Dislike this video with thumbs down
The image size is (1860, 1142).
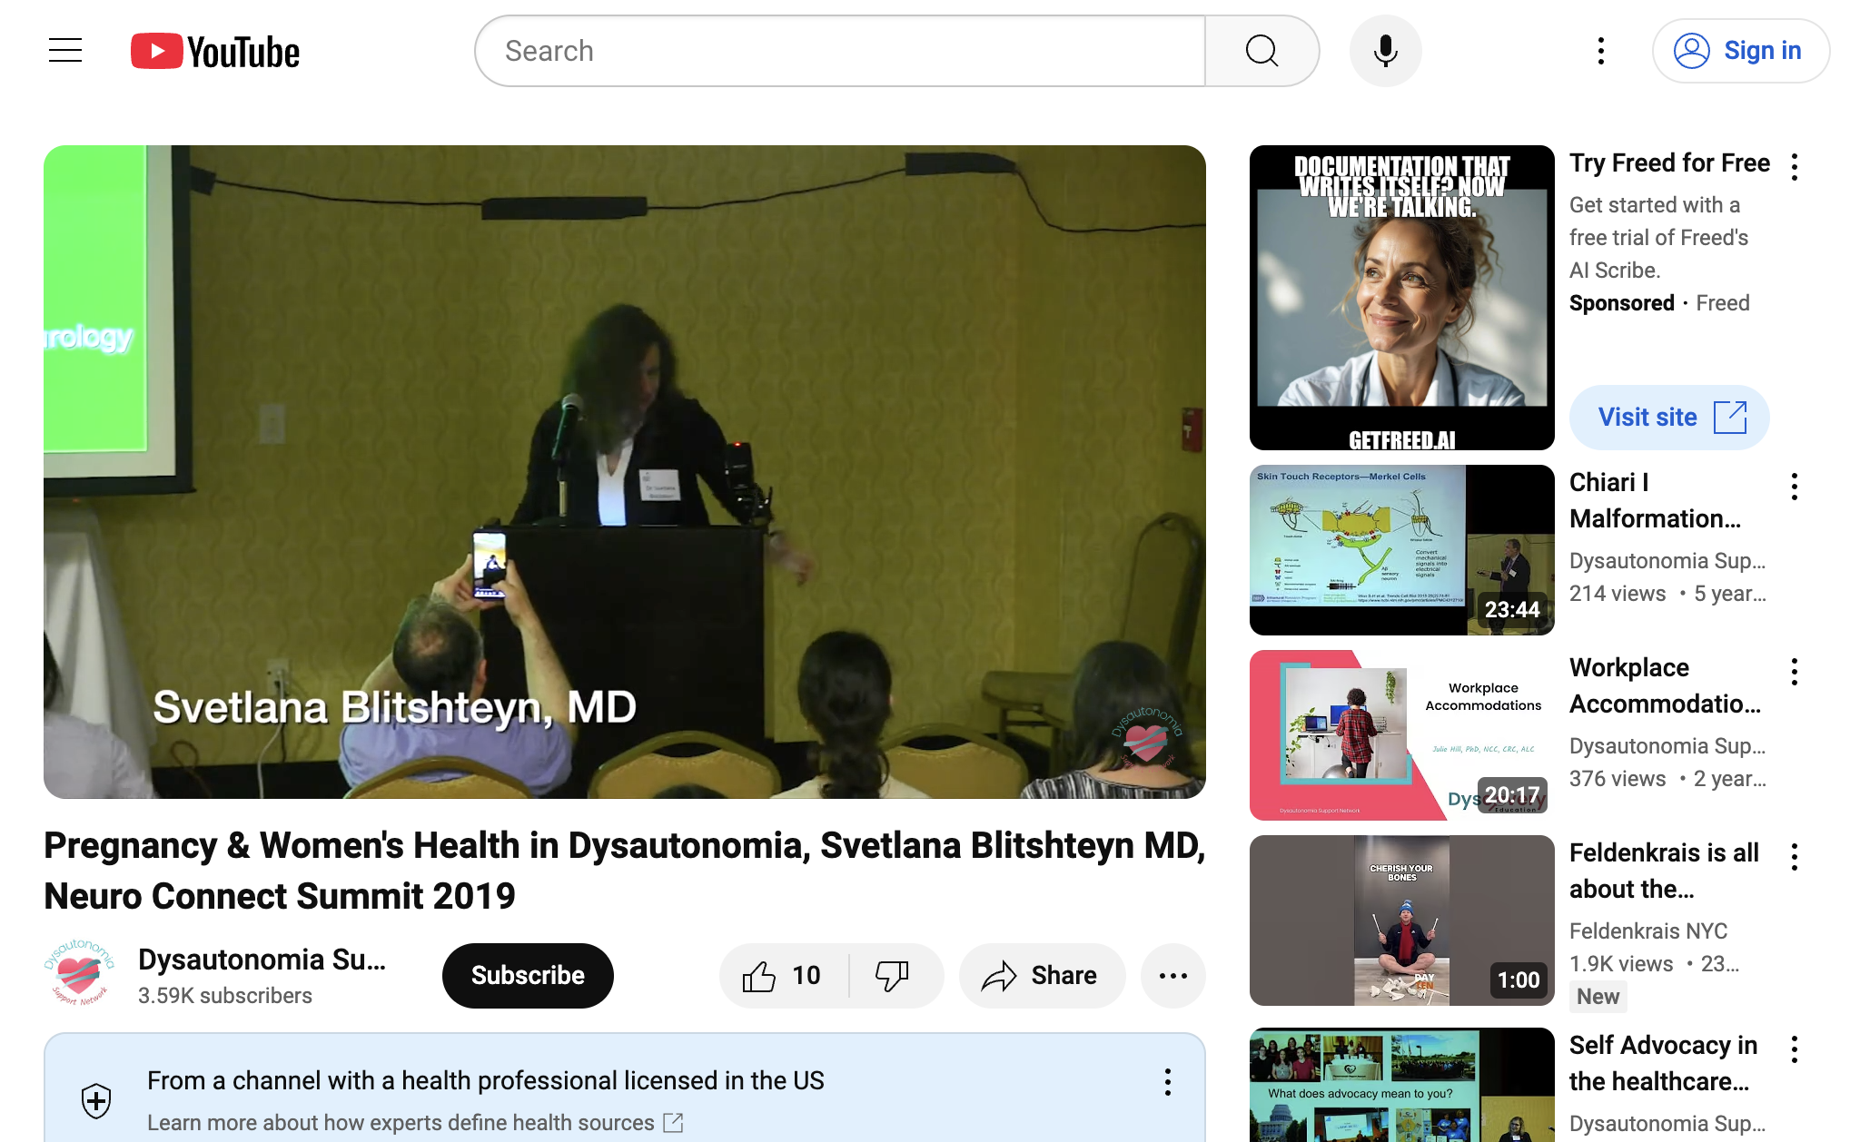(x=895, y=976)
